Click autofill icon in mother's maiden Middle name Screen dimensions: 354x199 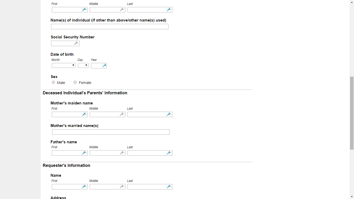coord(122,114)
